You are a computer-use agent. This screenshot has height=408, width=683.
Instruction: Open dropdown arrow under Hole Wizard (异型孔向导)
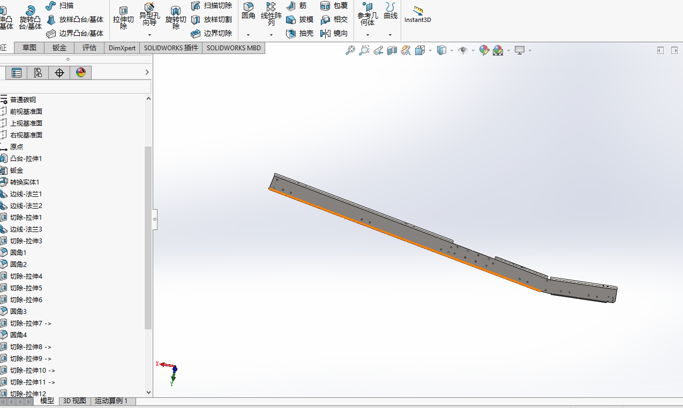tap(149, 35)
